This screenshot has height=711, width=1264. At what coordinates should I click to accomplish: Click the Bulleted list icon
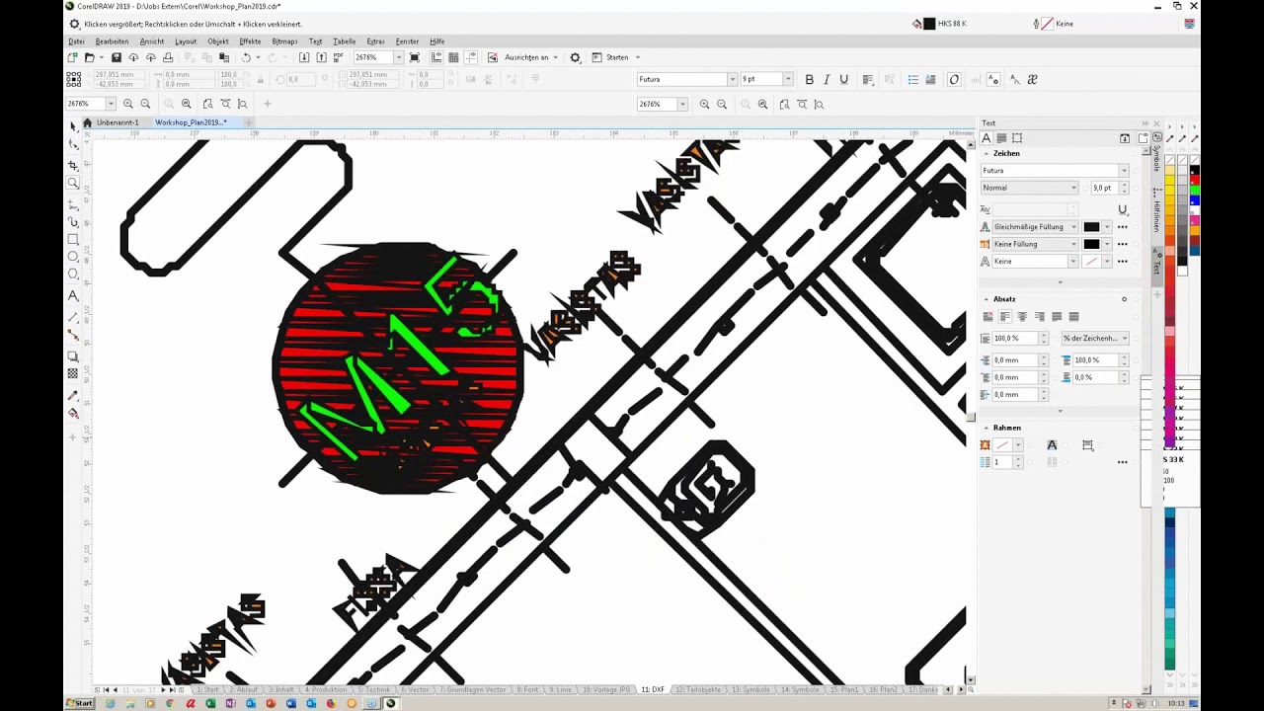click(912, 79)
